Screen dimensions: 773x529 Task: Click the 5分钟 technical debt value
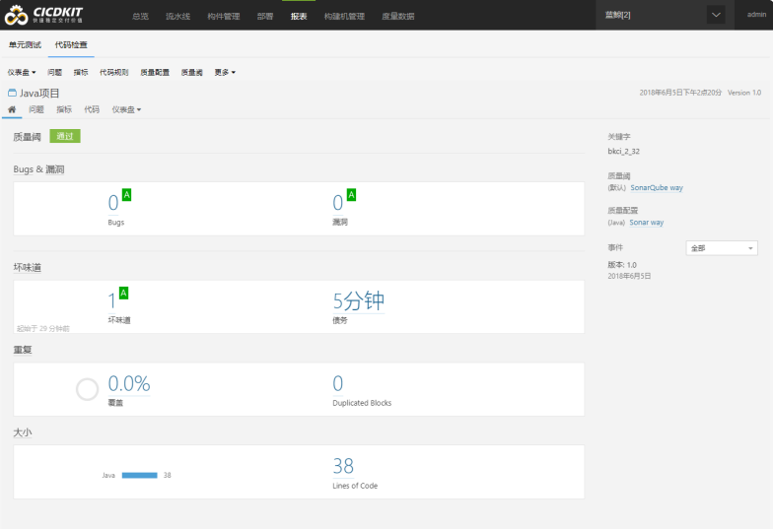tap(358, 301)
